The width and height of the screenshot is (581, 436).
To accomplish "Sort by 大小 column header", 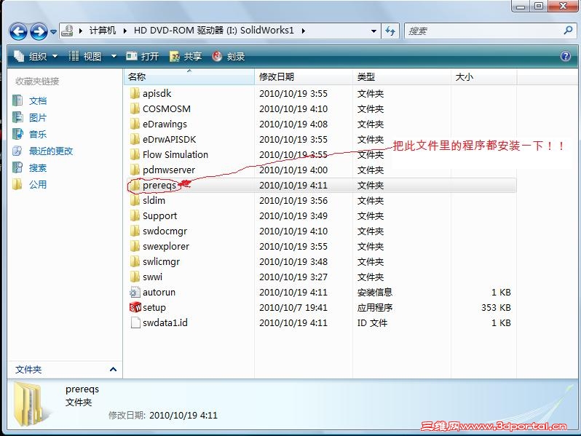I will (484, 76).
